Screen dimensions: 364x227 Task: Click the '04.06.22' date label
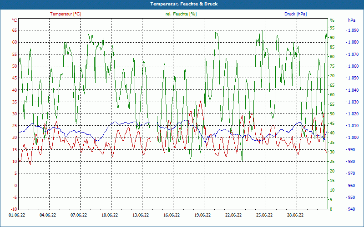[48, 215]
